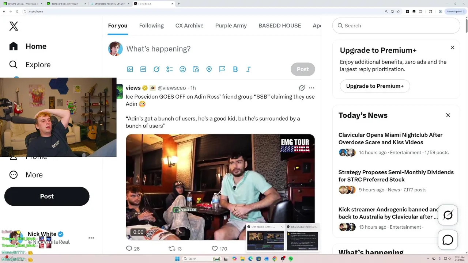
Task: Switch to dashboard.kick.com browser tab
Action: (x=67, y=4)
